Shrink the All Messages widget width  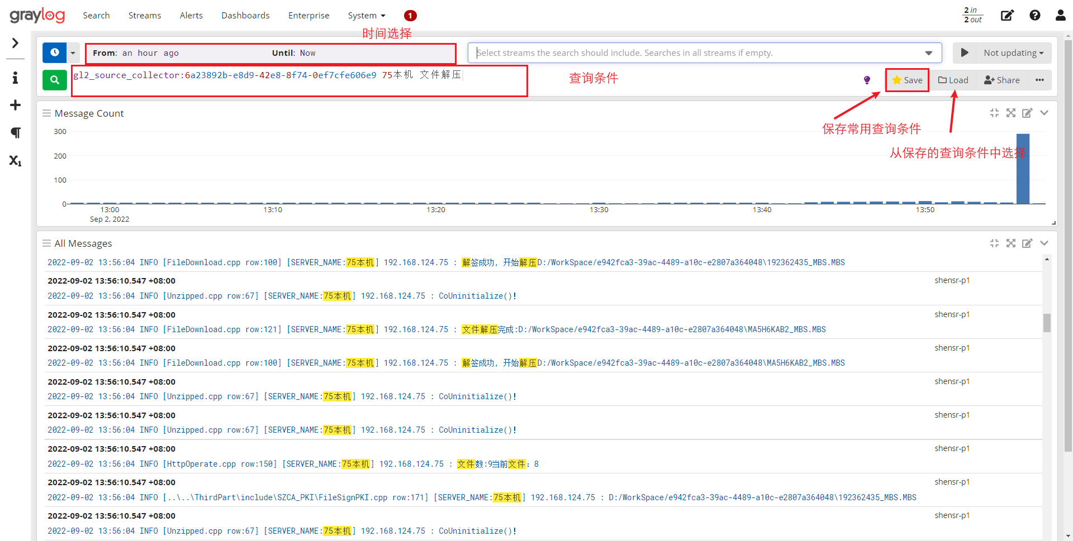(x=994, y=243)
